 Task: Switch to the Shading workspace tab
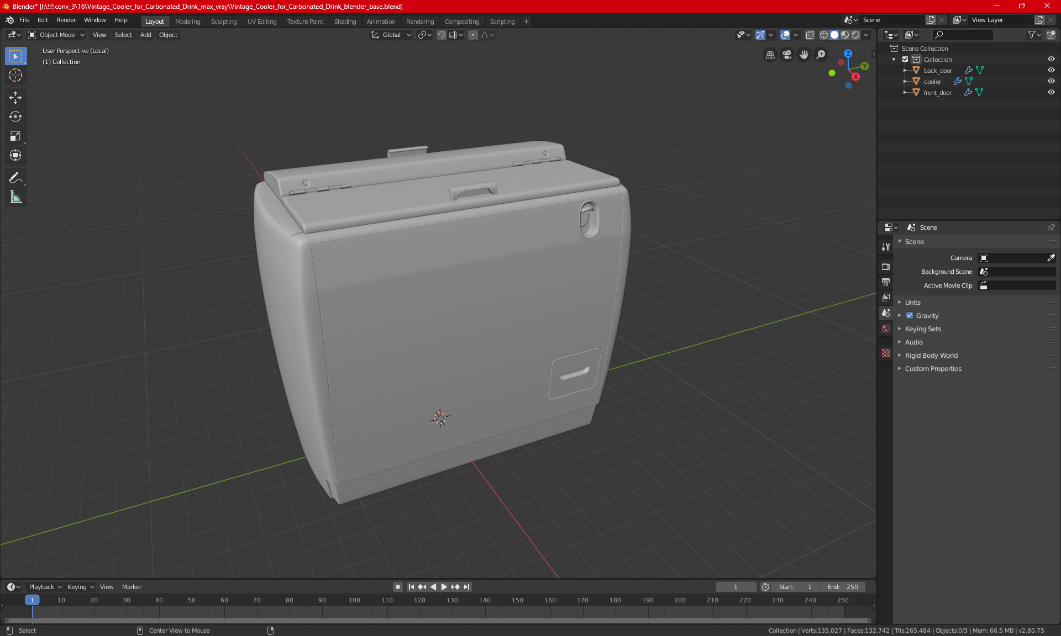(x=345, y=22)
